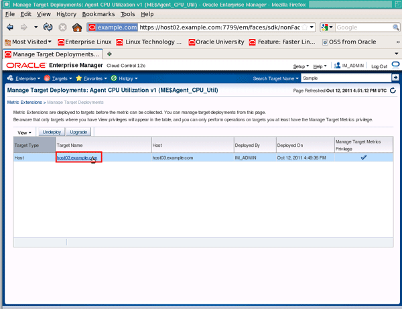Run the target search arrow button
This screenshot has width=402, height=309.
click(395, 77)
